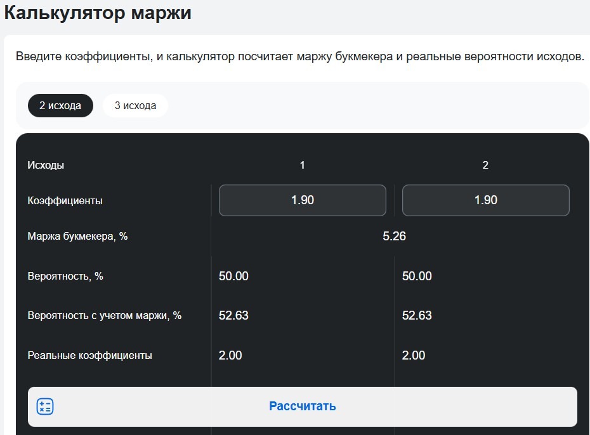
Task: Switch to the "3 исхода" tab
Action: pyautogui.click(x=135, y=106)
